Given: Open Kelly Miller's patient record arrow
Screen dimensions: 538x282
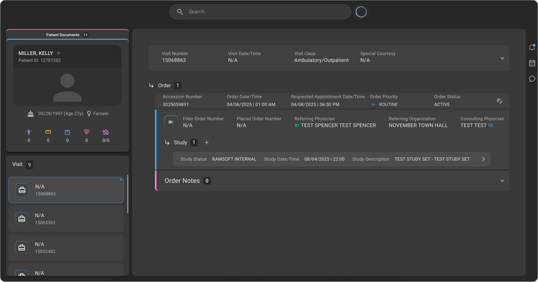Looking at the screenshot, I should click(x=58, y=53).
